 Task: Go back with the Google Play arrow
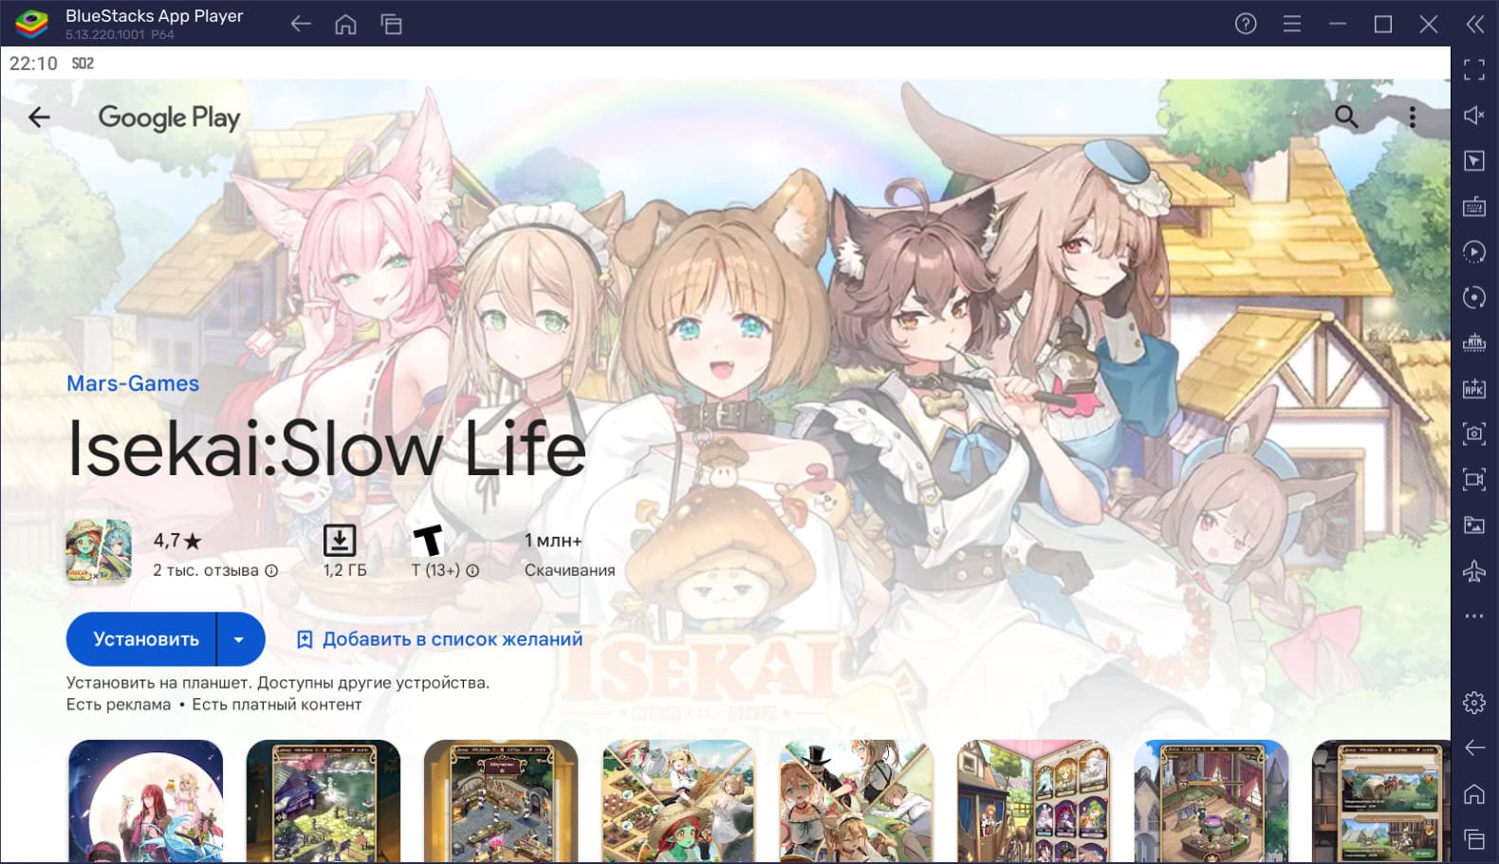click(39, 118)
